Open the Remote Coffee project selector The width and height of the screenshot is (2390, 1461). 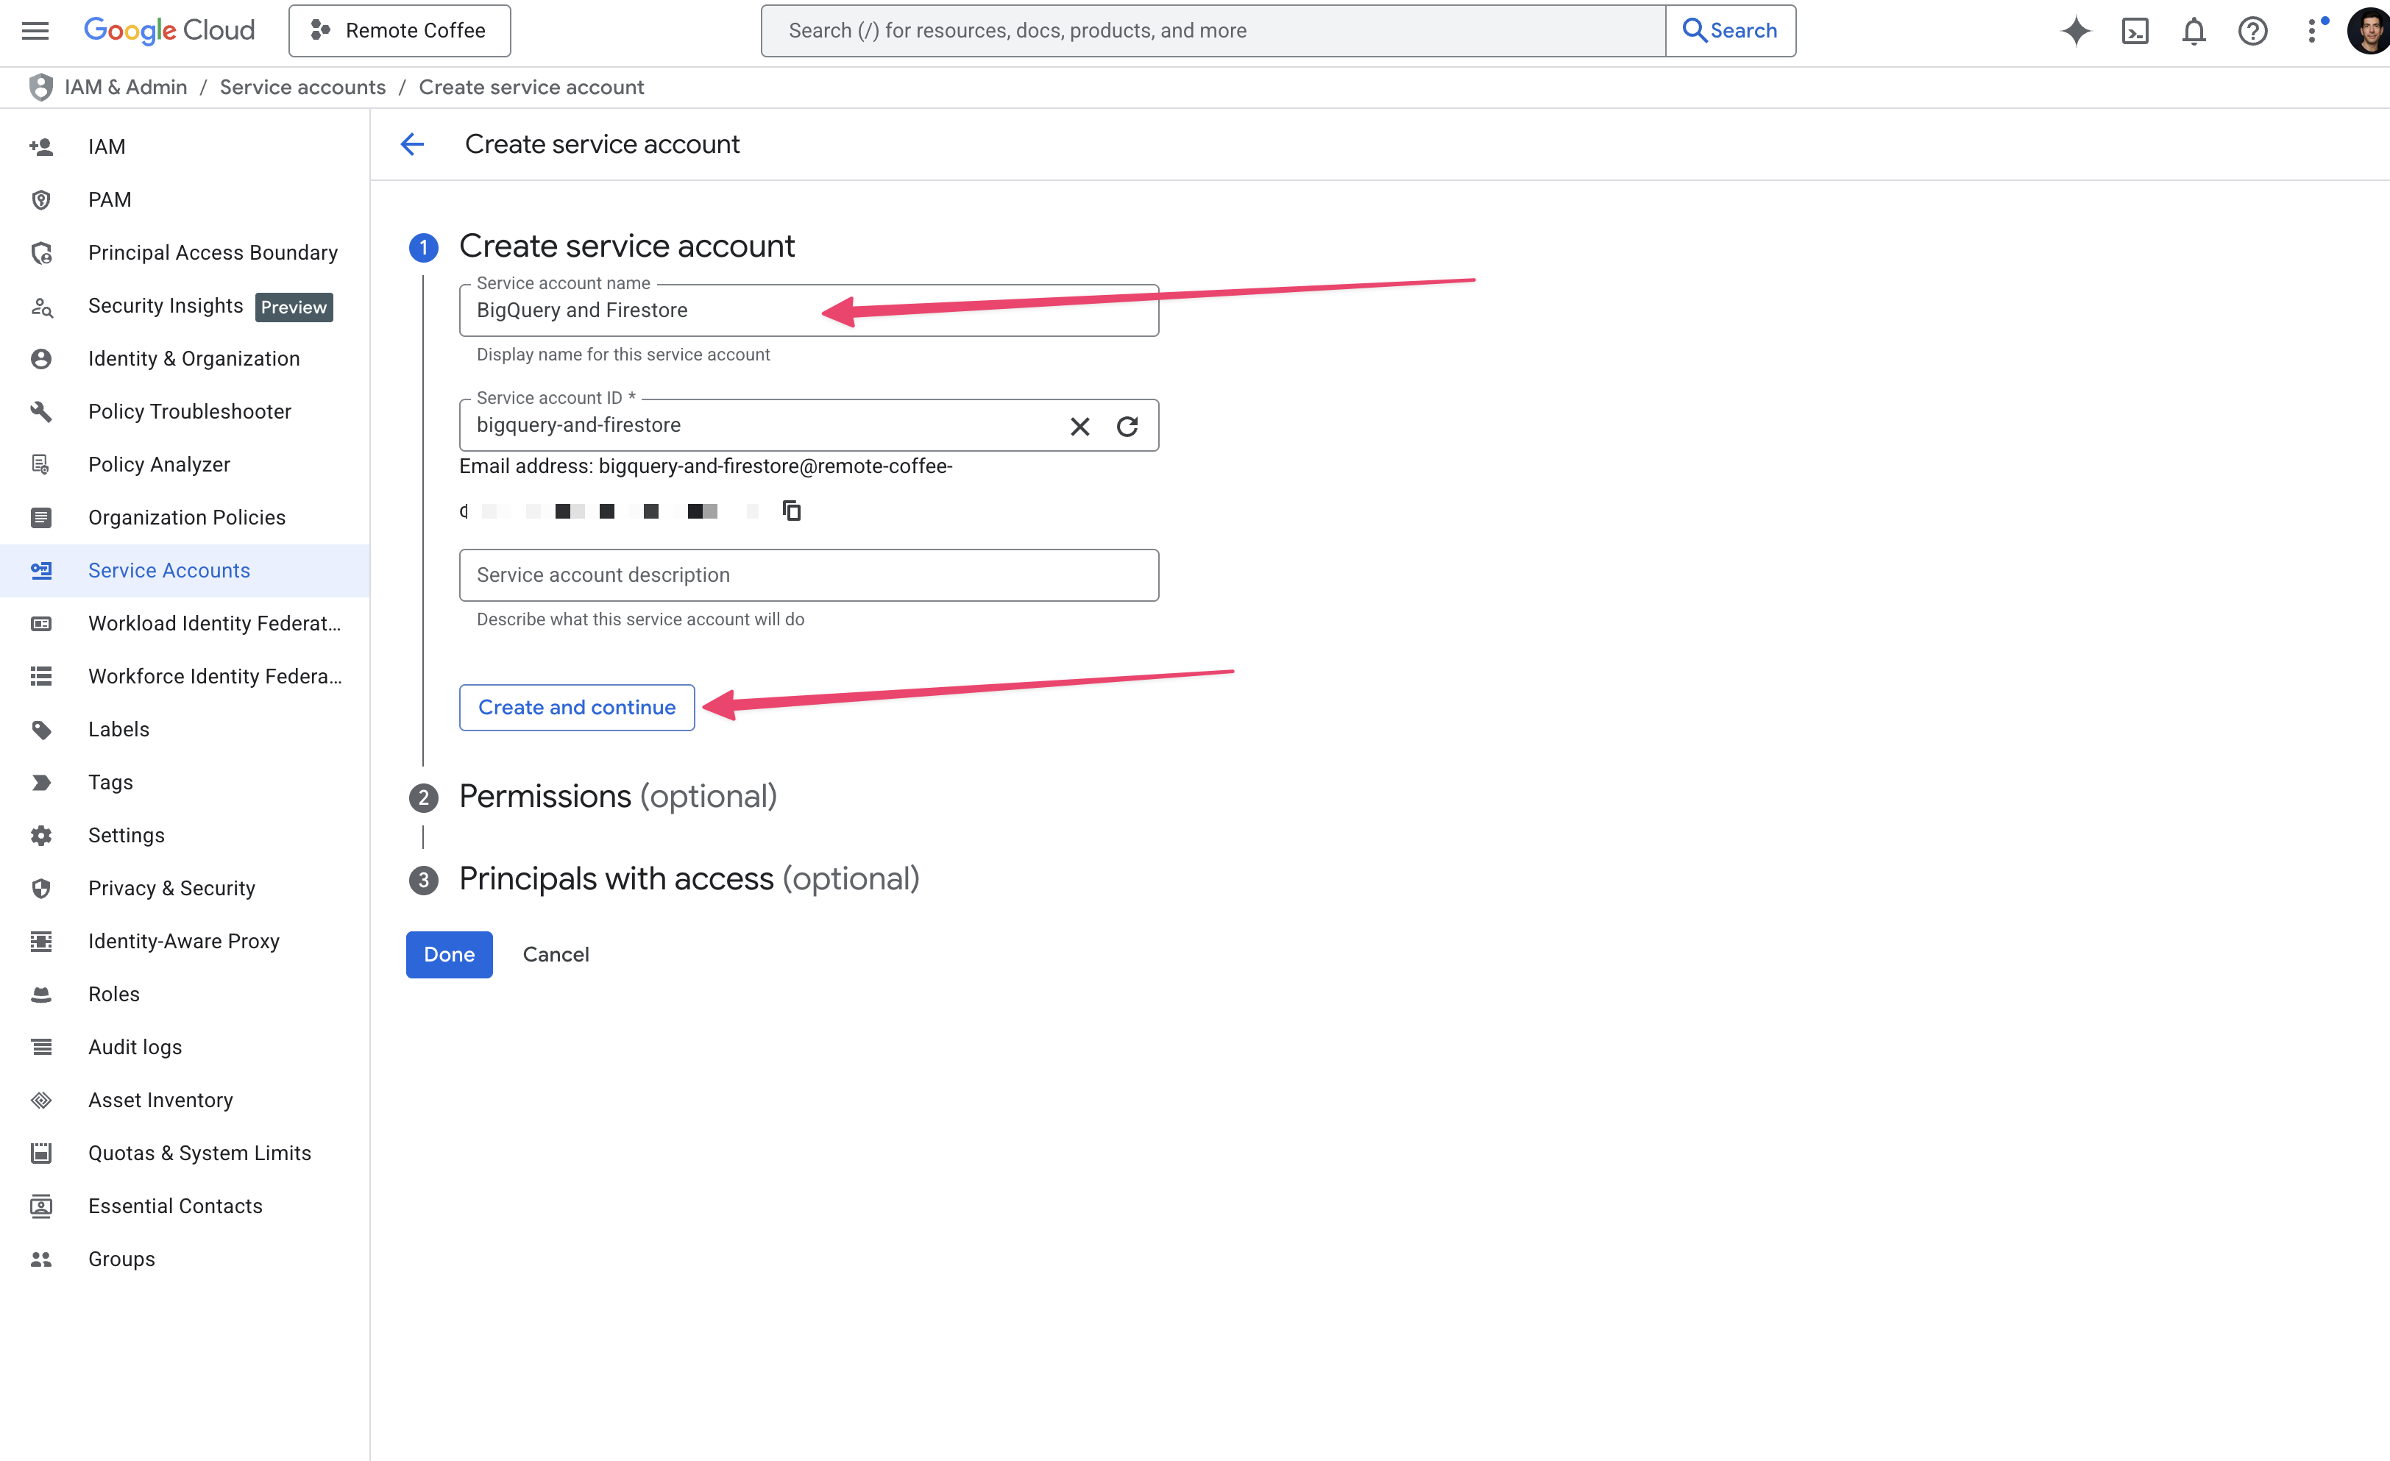tap(400, 31)
